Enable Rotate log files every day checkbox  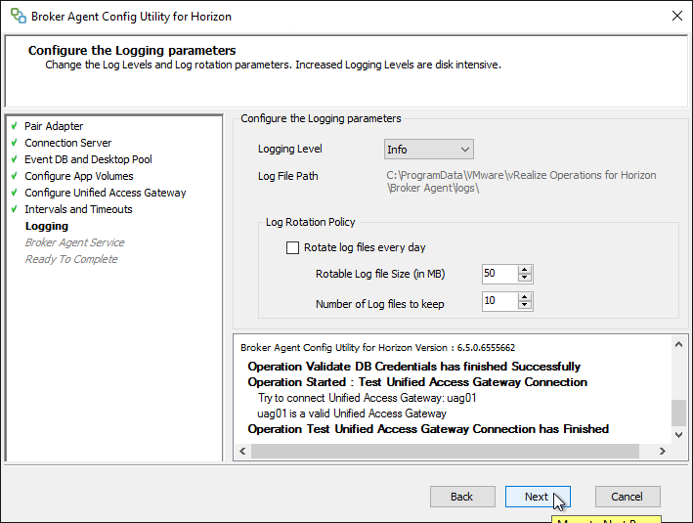[292, 247]
